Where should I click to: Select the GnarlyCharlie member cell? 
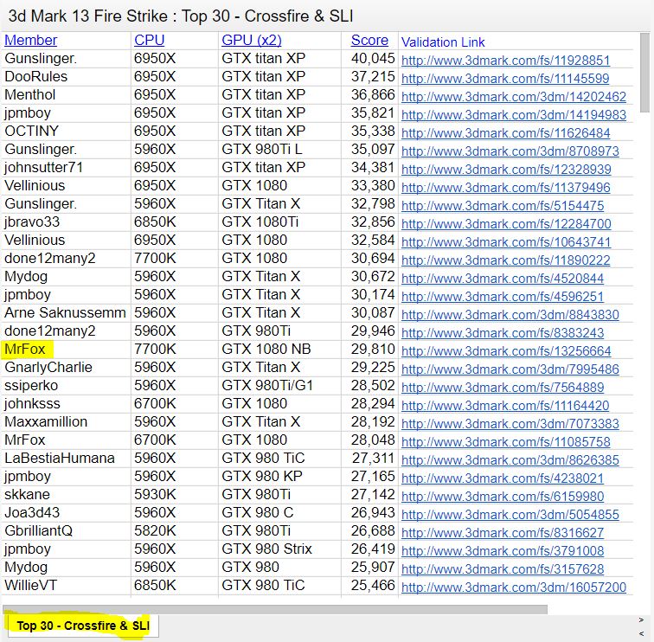click(x=66, y=367)
